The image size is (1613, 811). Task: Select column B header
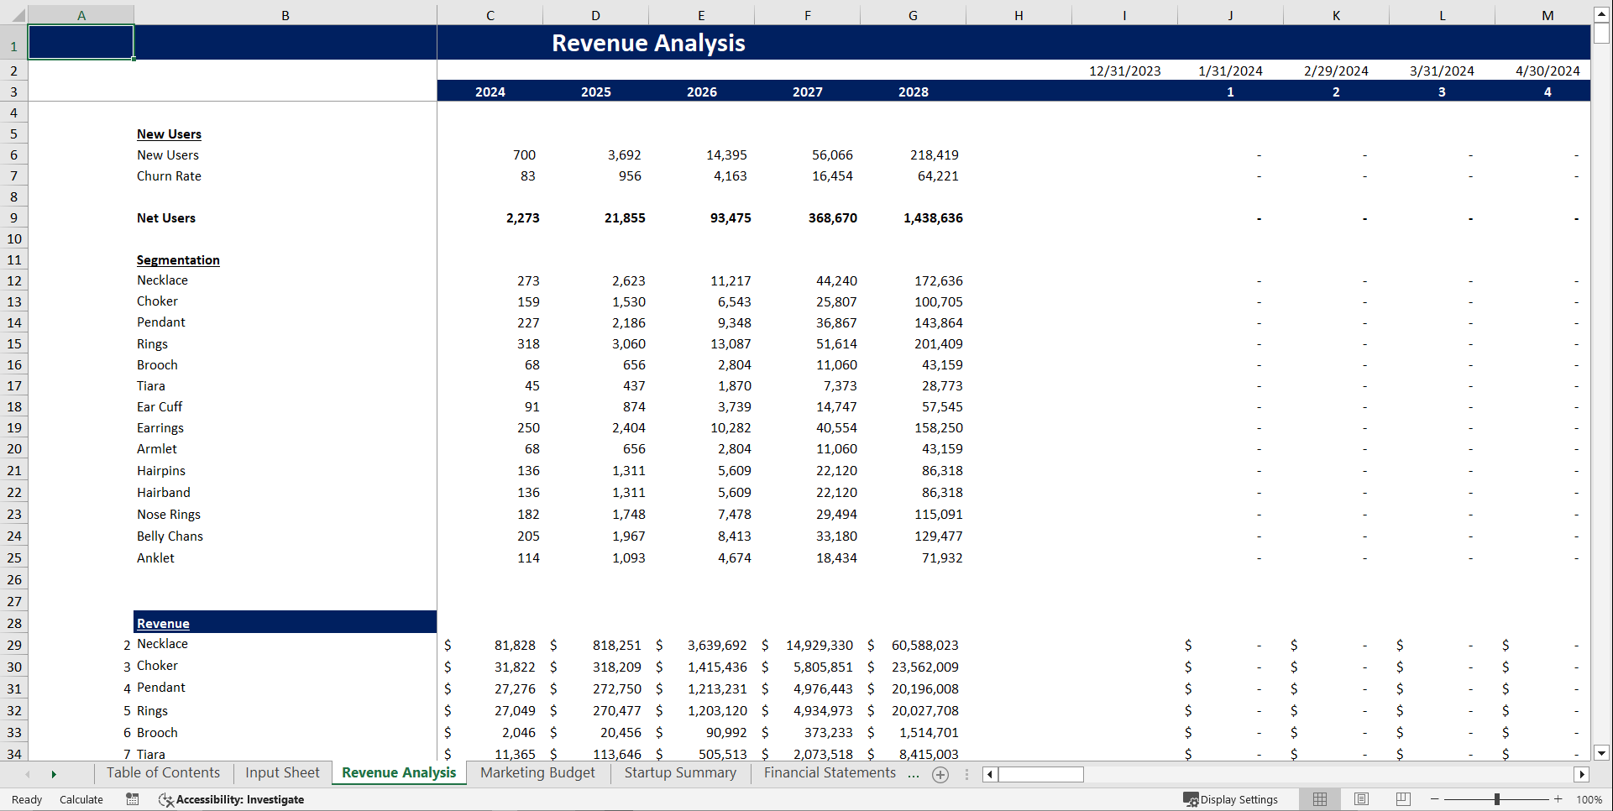point(285,15)
